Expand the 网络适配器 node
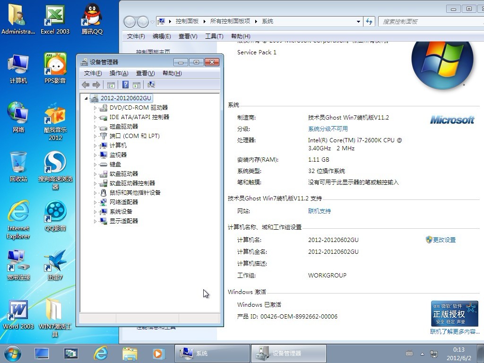This screenshot has width=484, height=363. [95, 202]
